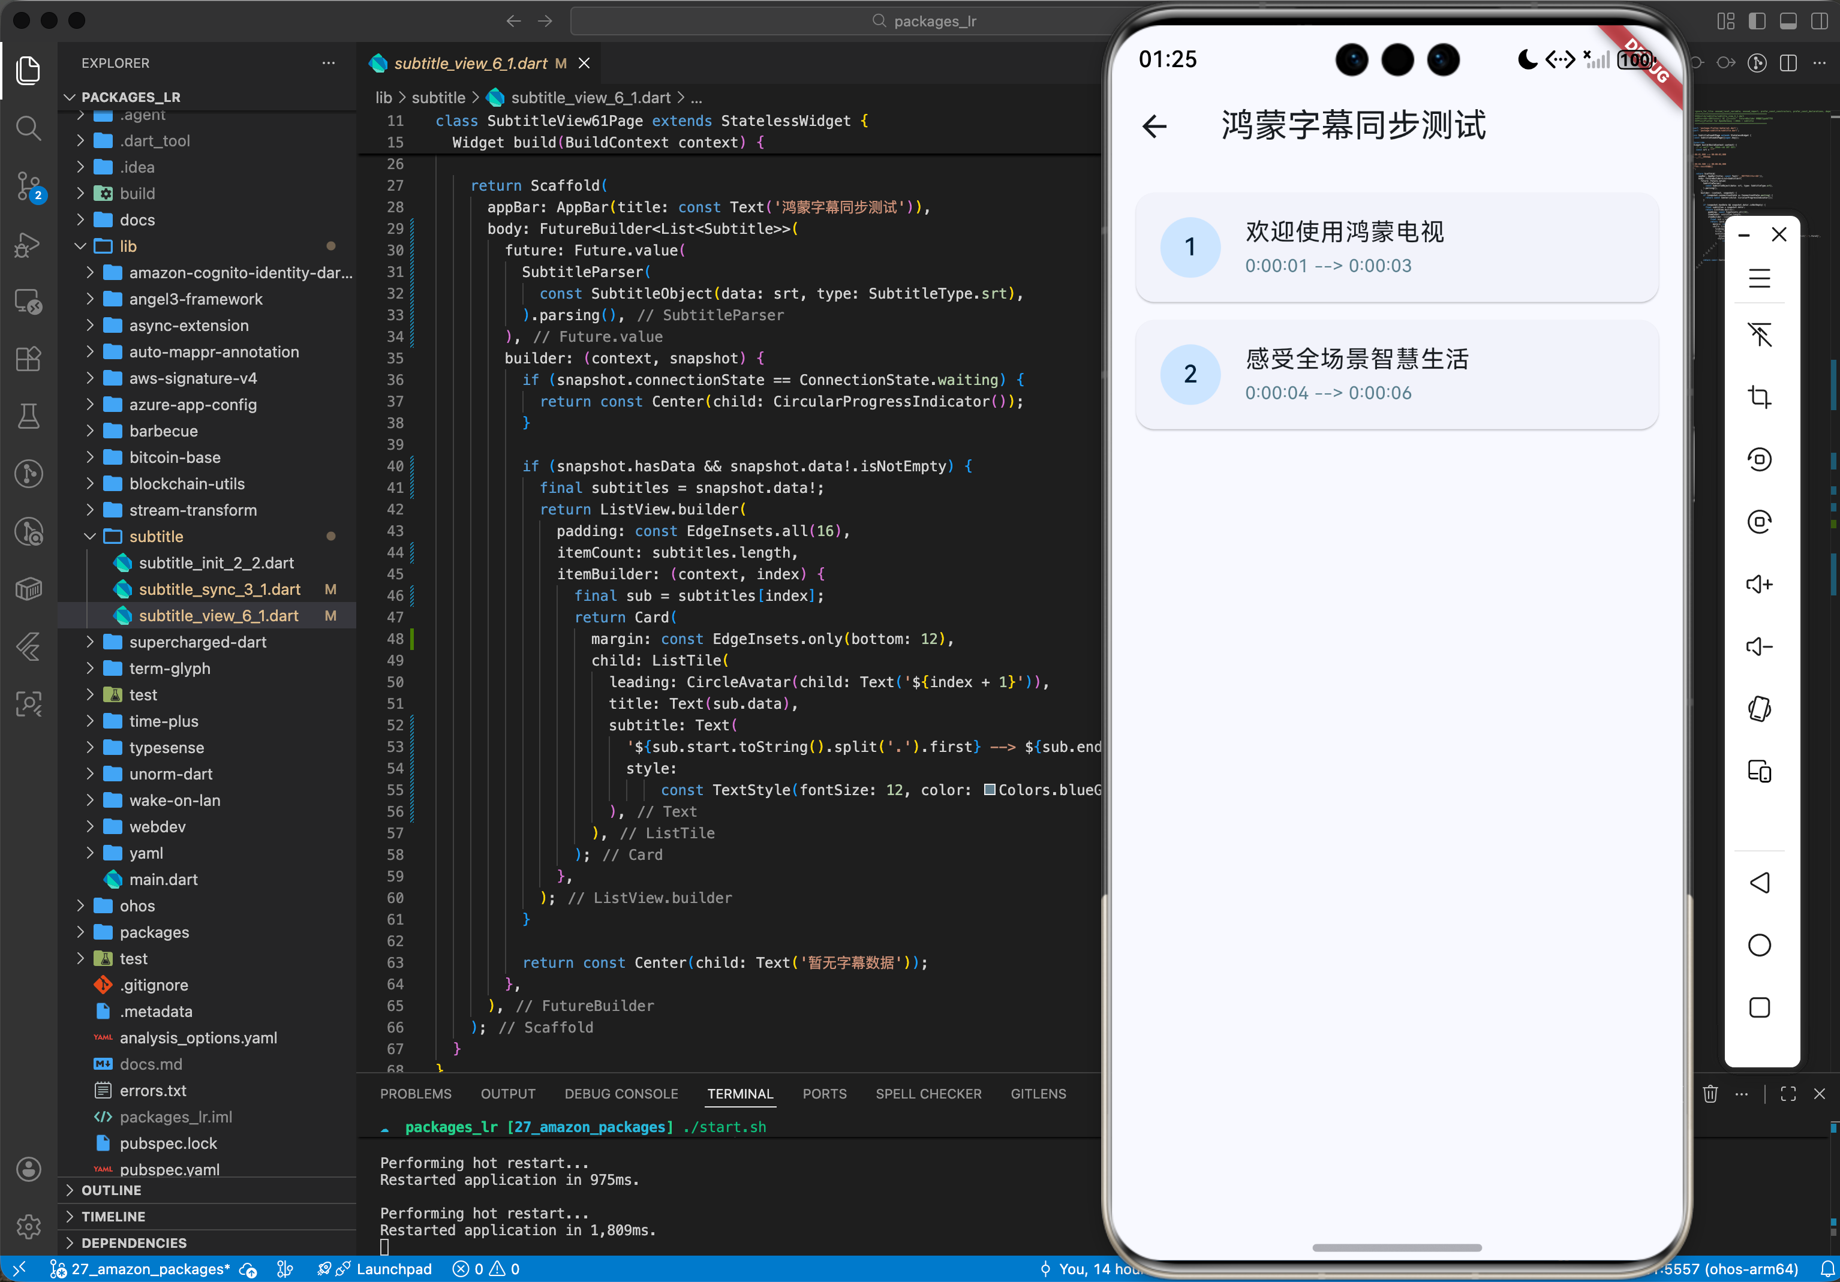1840x1282 pixels.
Task: Switch to DEBUG CONSOLE tab
Action: (x=621, y=1094)
